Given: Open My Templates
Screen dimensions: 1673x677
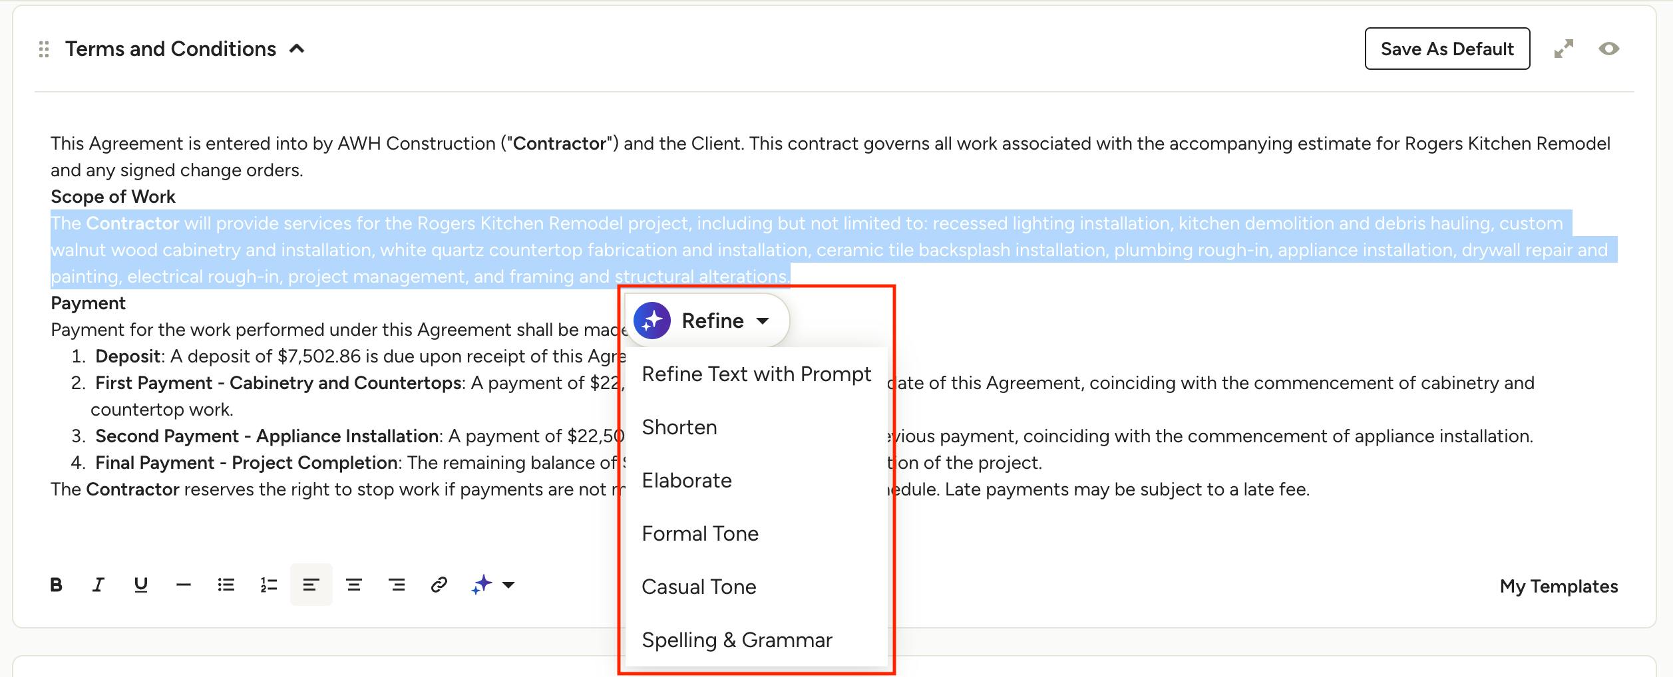Looking at the screenshot, I should coord(1559,586).
